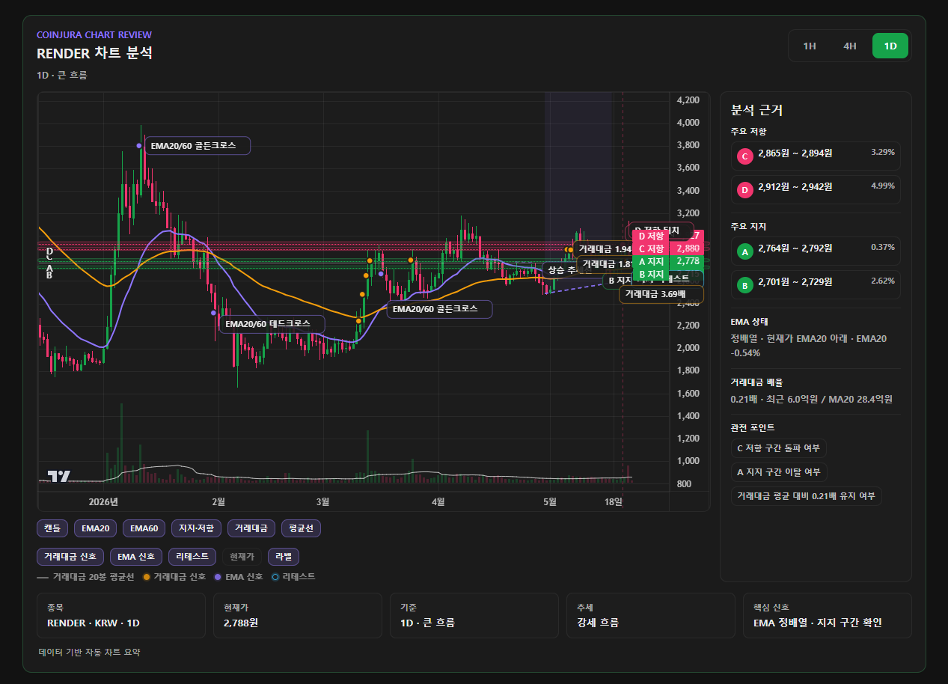
Task: Click the TradingView logo on the chart
Action: 59,476
